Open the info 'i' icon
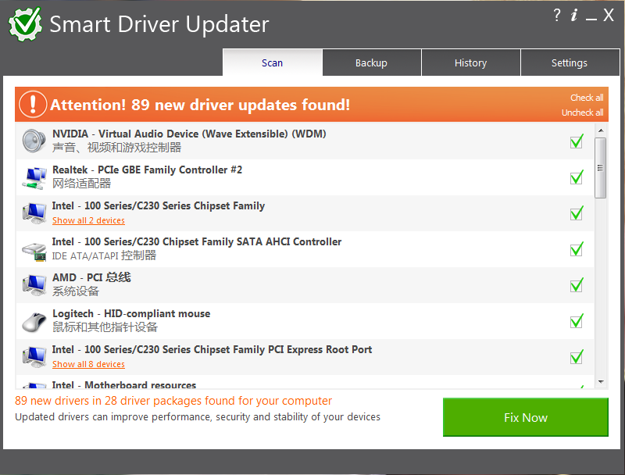This screenshot has width=625, height=475. point(574,15)
